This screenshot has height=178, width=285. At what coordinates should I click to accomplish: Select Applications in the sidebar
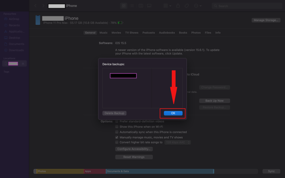(14, 32)
